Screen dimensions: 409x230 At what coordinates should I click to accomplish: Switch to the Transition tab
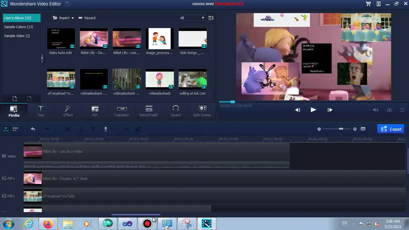point(122,111)
